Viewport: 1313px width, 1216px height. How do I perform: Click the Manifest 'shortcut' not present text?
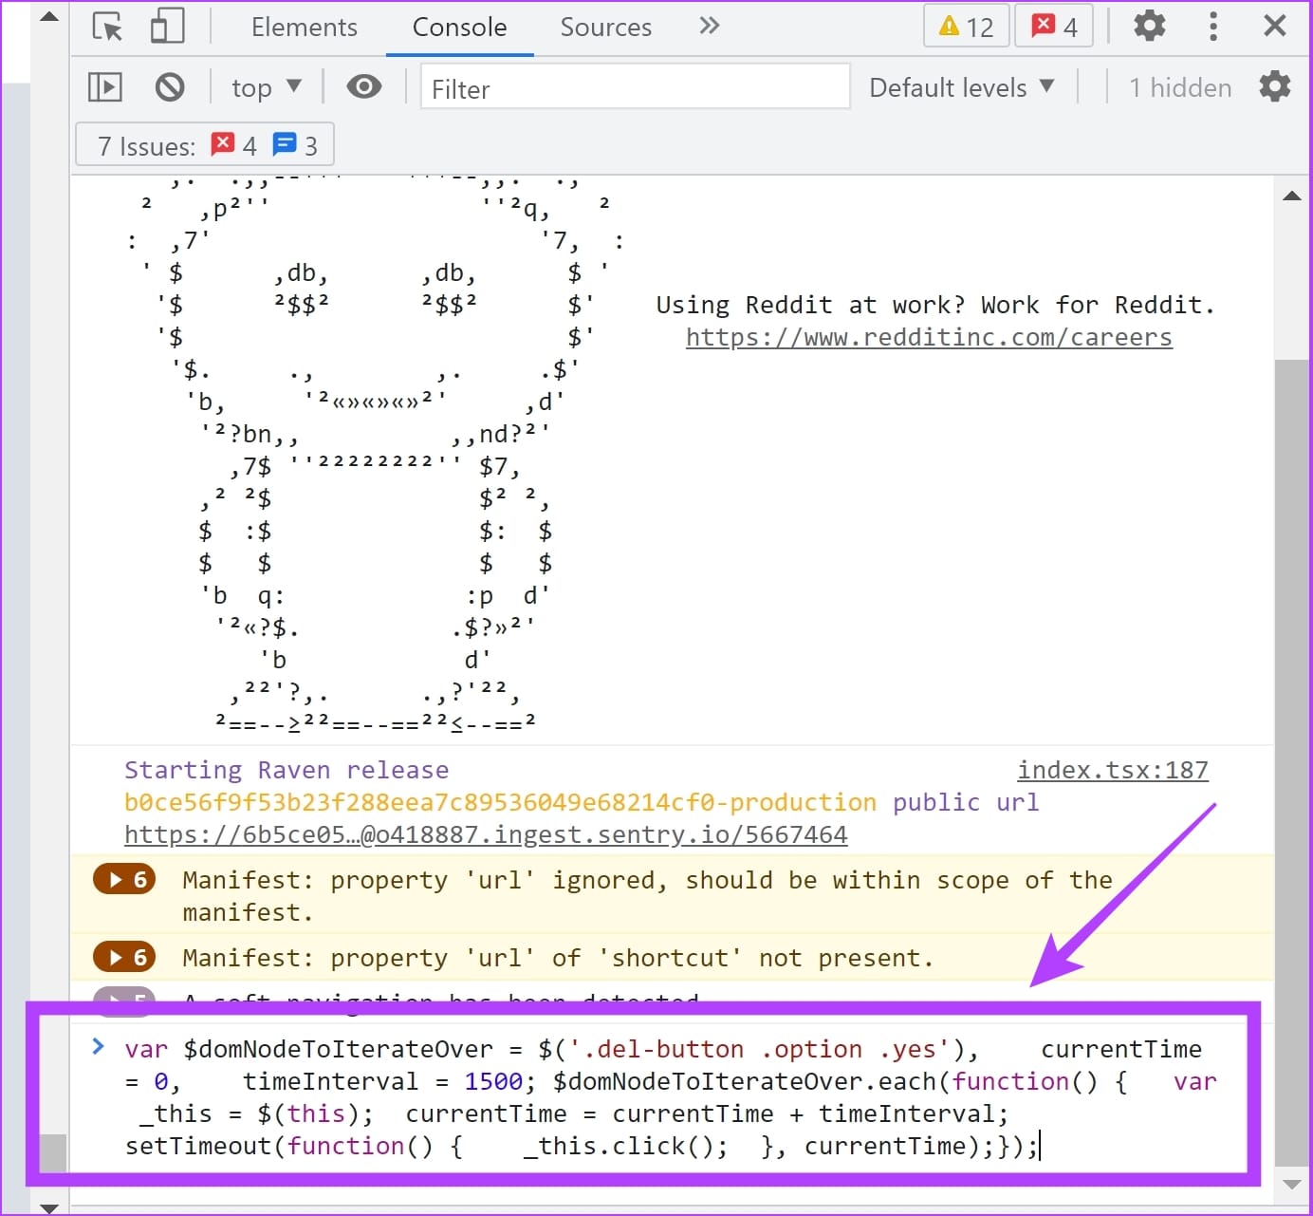(558, 958)
